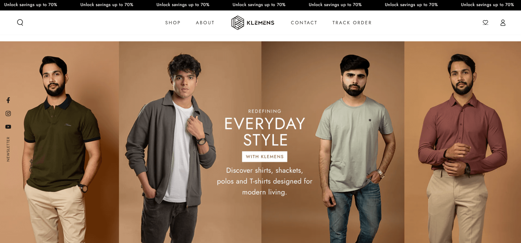Visit the Instagram profile icon
This screenshot has height=243, width=521.
tap(8, 114)
